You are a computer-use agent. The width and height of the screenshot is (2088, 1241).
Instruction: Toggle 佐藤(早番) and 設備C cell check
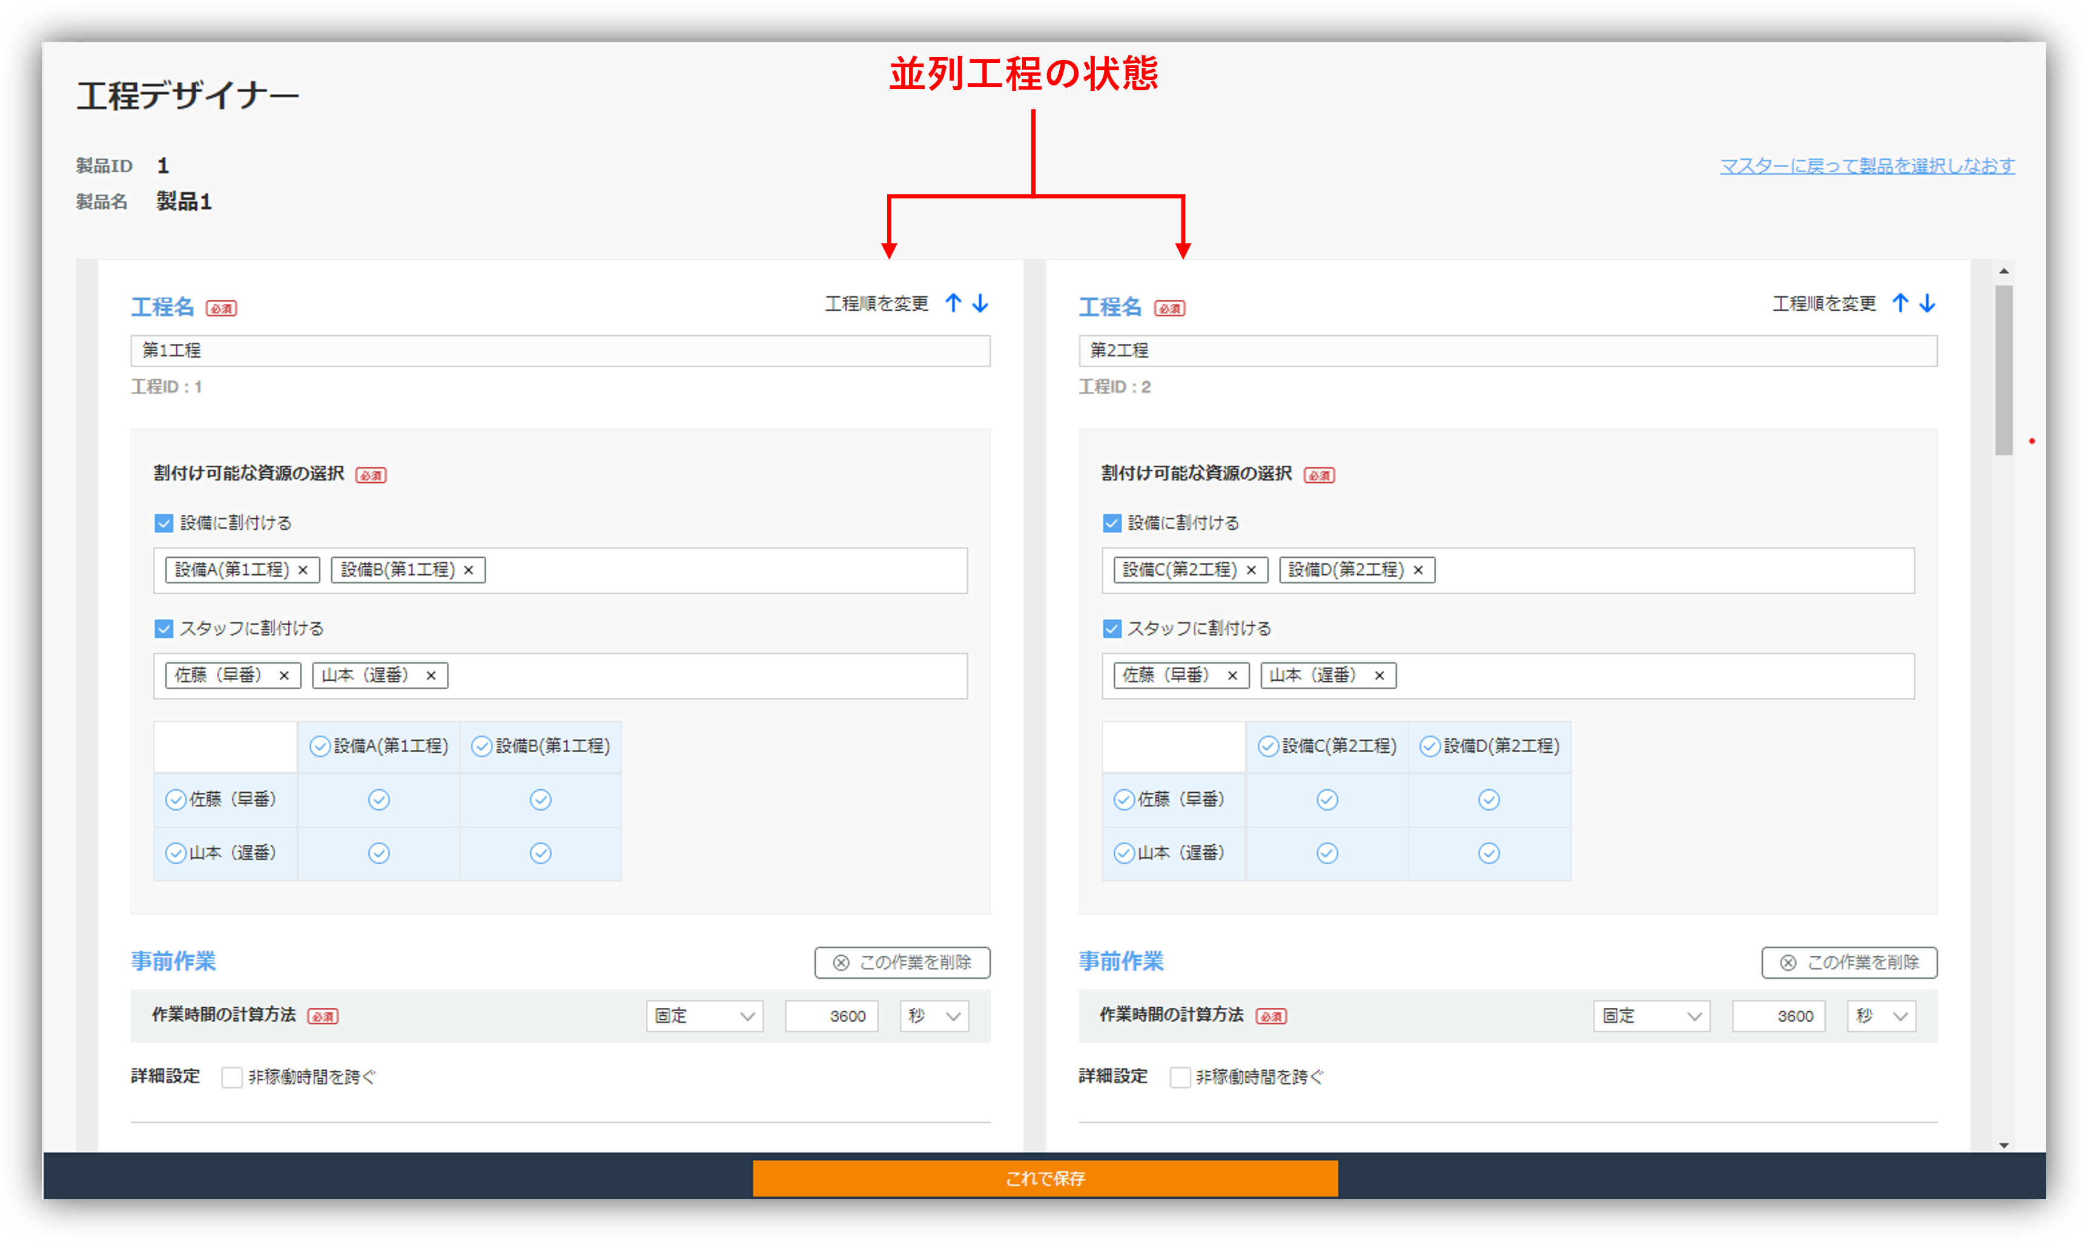pyautogui.click(x=1327, y=800)
